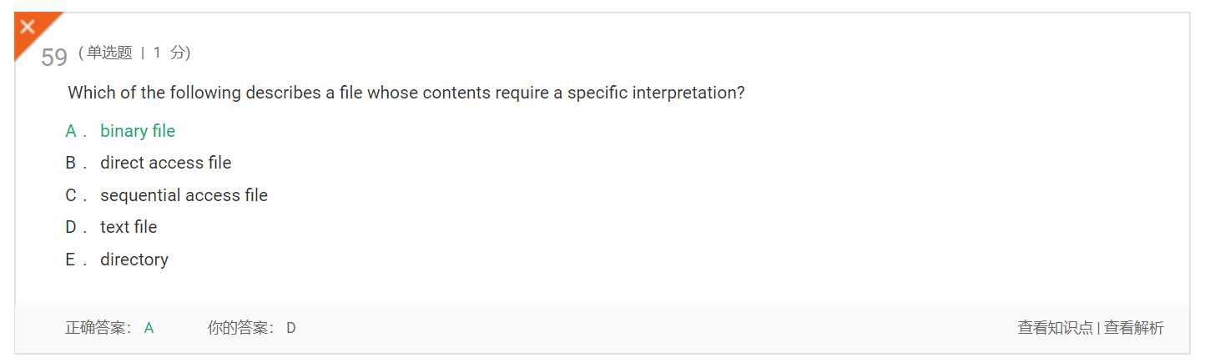
Task: Select option E directory
Action: coord(117,260)
